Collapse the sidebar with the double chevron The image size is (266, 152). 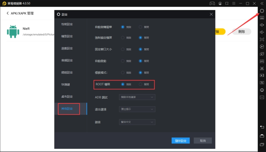(262, 3)
